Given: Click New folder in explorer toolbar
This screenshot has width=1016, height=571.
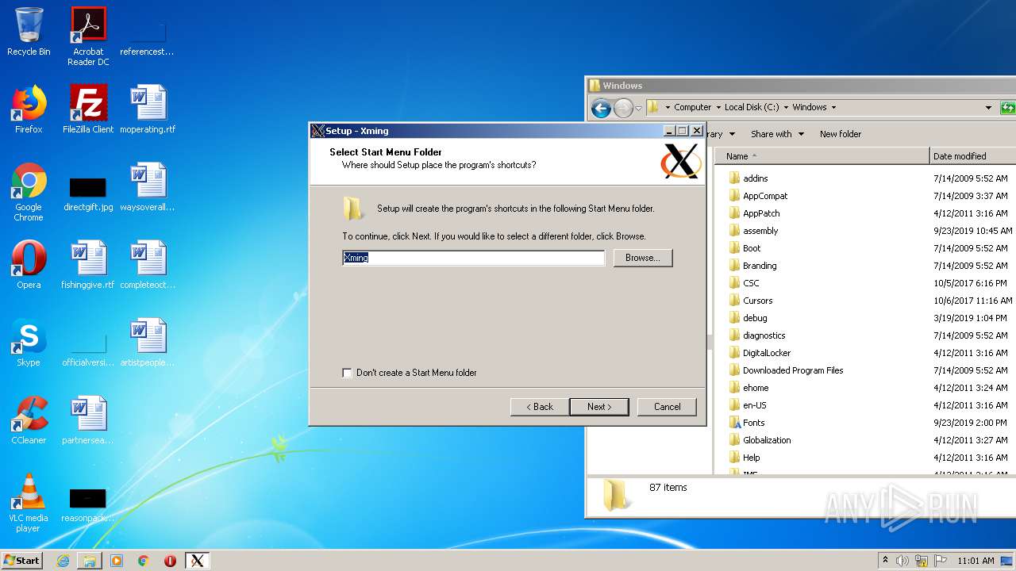Looking at the screenshot, I should coord(840,134).
